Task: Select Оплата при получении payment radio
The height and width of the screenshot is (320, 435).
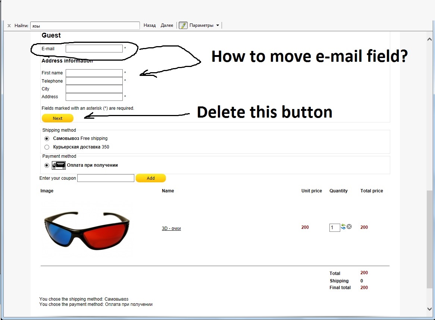Action: point(47,165)
